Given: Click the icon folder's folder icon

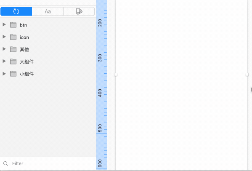Looking at the screenshot, I should click(13, 37).
